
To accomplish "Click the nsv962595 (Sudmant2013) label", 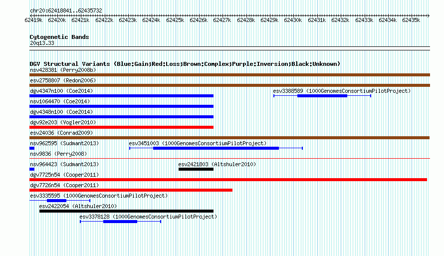I will coord(64,143).
